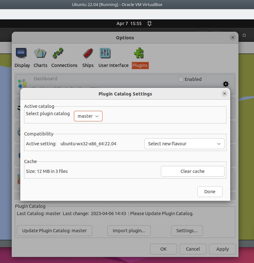Viewport: 254px width, 263px height.
Task: Open the Settings... button
Action: [187, 231]
